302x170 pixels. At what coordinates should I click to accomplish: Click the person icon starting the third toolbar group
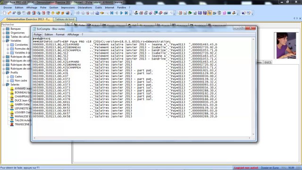[x=136, y=13]
